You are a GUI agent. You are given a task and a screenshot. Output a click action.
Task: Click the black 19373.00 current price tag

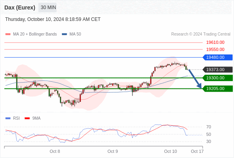tap(218, 70)
